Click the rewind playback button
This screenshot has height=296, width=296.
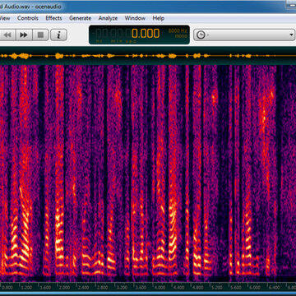tap(7, 35)
